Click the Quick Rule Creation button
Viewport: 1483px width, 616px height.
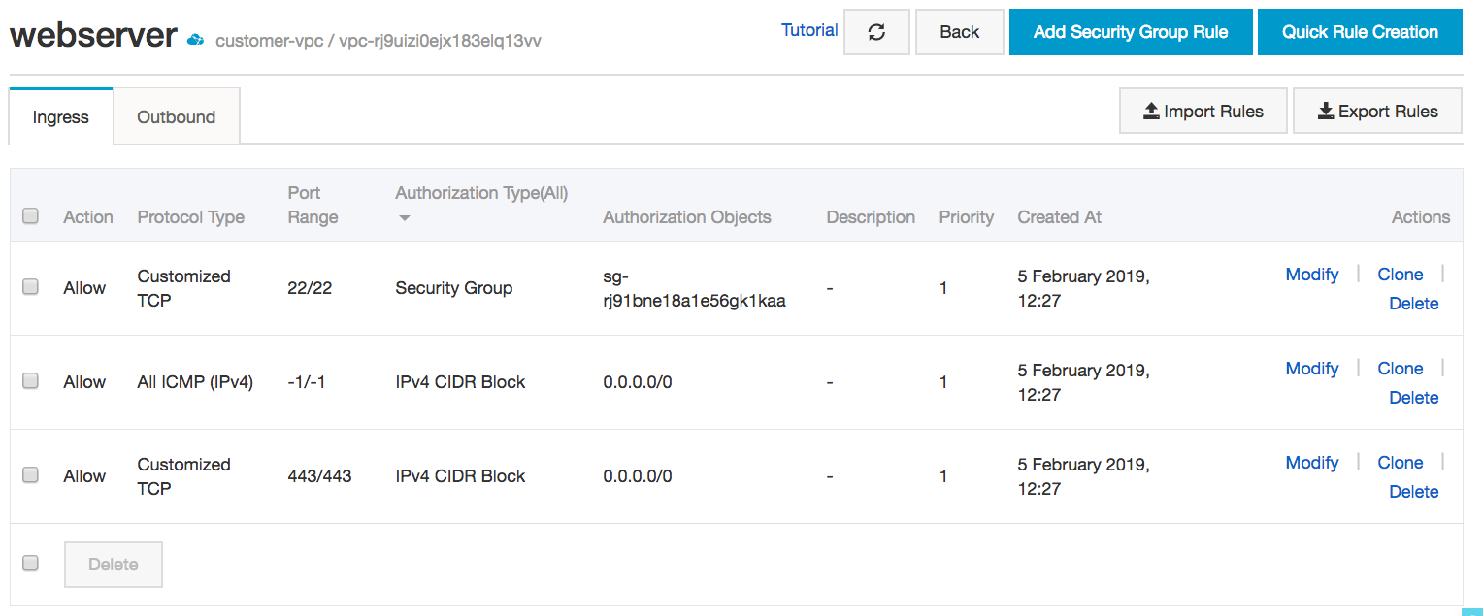[1360, 32]
